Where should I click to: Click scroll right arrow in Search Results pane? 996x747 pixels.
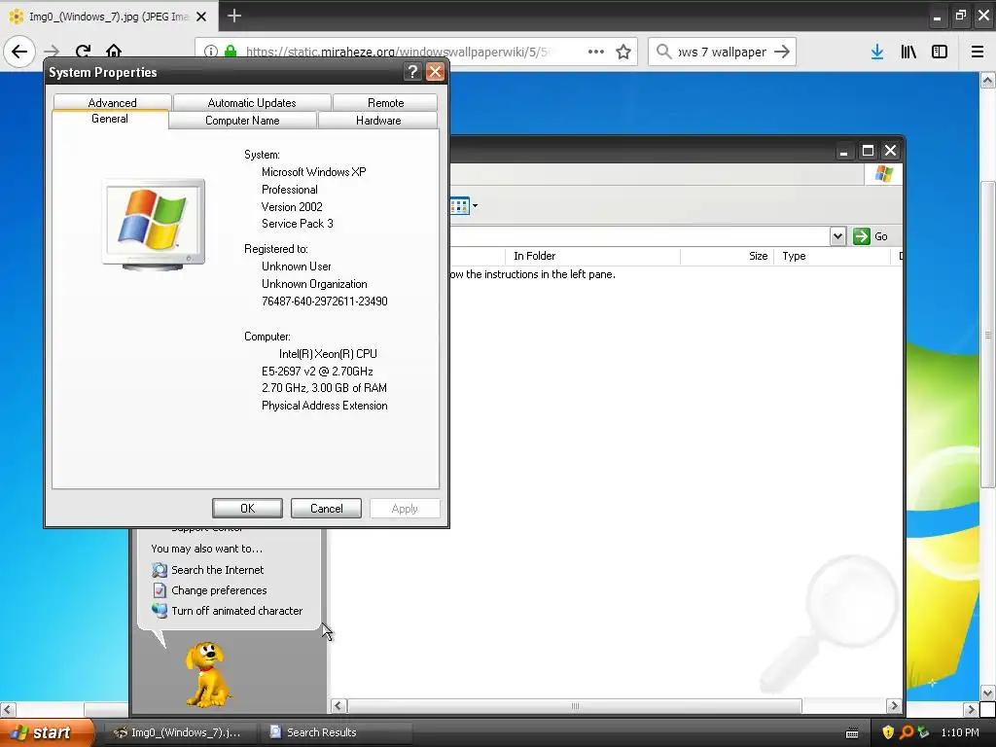click(x=894, y=706)
